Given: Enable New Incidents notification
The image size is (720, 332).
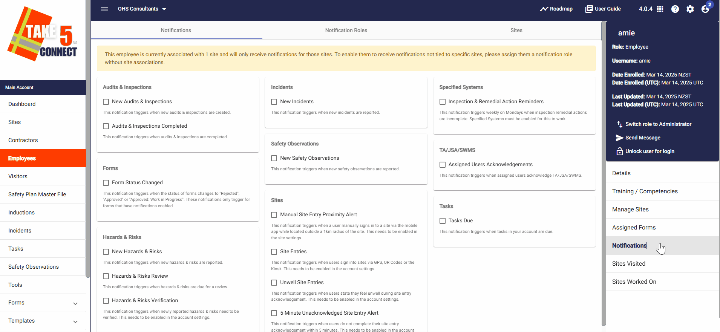Looking at the screenshot, I should tap(274, 102).
